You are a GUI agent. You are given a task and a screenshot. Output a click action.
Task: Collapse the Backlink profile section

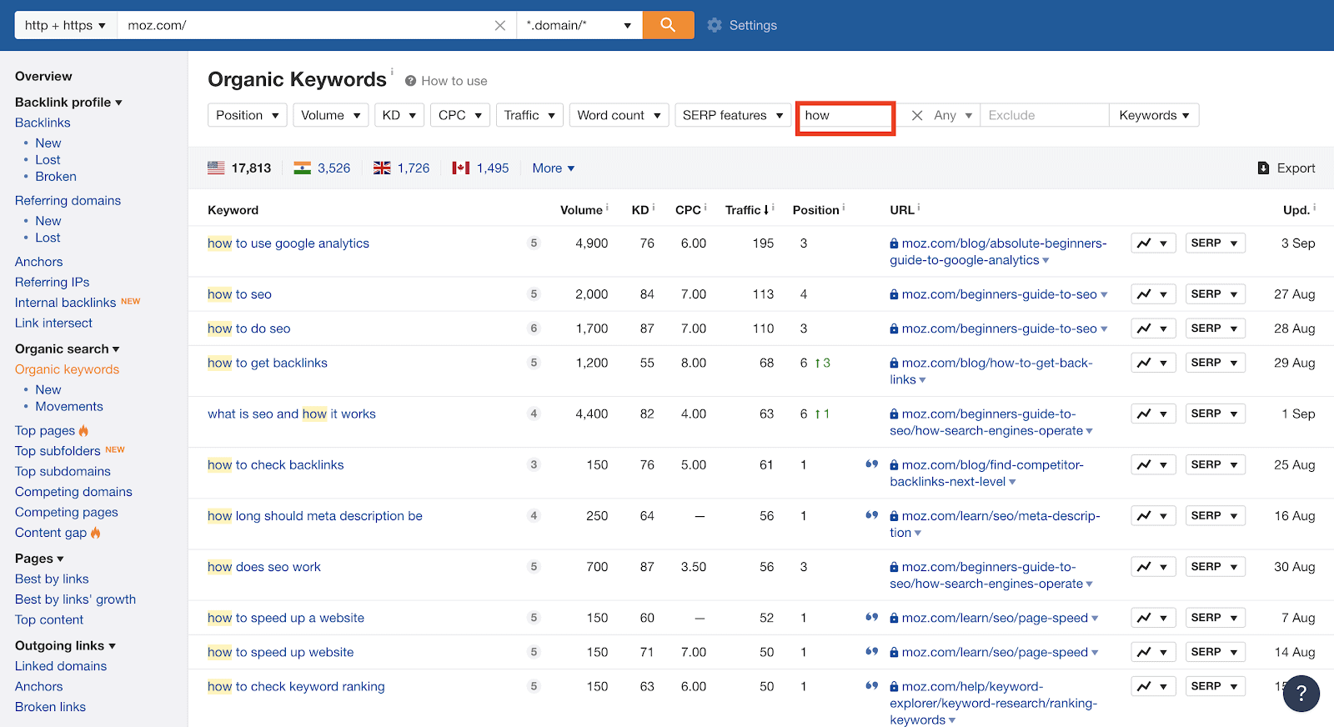tap(68, 102)
